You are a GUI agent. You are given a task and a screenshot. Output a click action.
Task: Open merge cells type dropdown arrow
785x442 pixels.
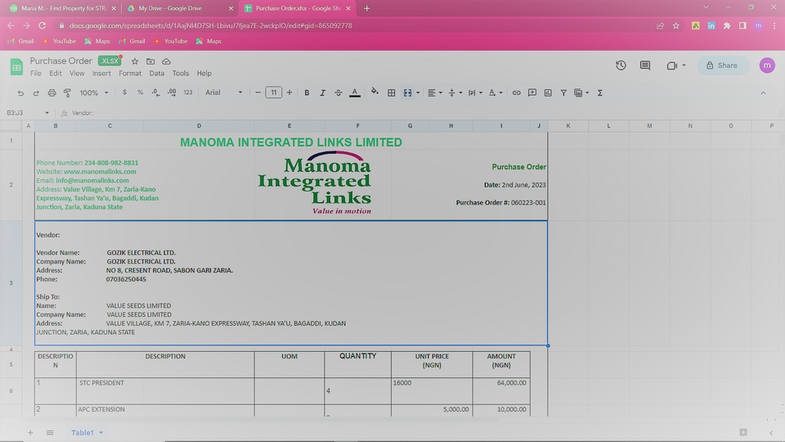pyautogui.click(x=418, y=92)
